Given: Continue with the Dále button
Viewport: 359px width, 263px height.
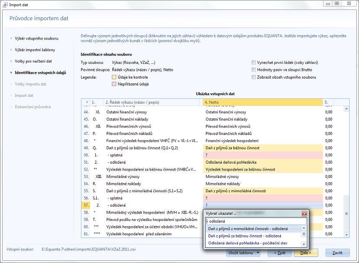Looking at the screenshot, I should tap(306, 253).
